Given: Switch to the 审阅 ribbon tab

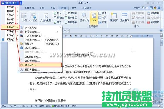Looking at the screenshot, I should point(53,8).
